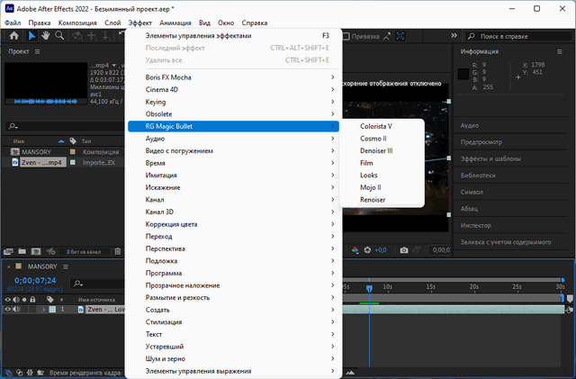
Task: Select the Hand tool
Action: [x=45, y=36]
